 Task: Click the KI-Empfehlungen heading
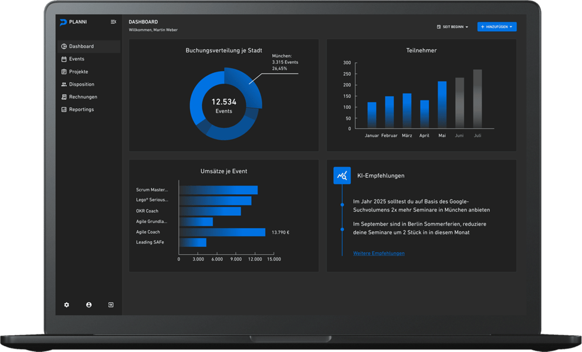pos(381,175)
